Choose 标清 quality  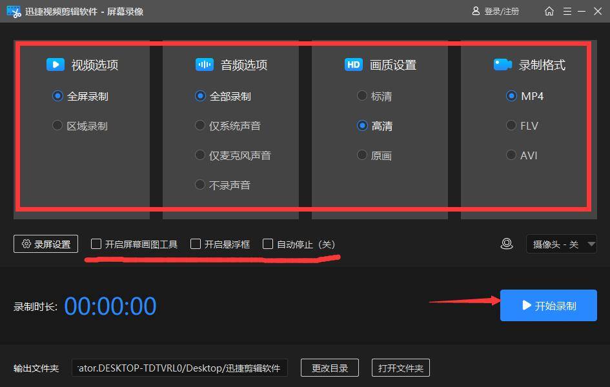(374, 96)
